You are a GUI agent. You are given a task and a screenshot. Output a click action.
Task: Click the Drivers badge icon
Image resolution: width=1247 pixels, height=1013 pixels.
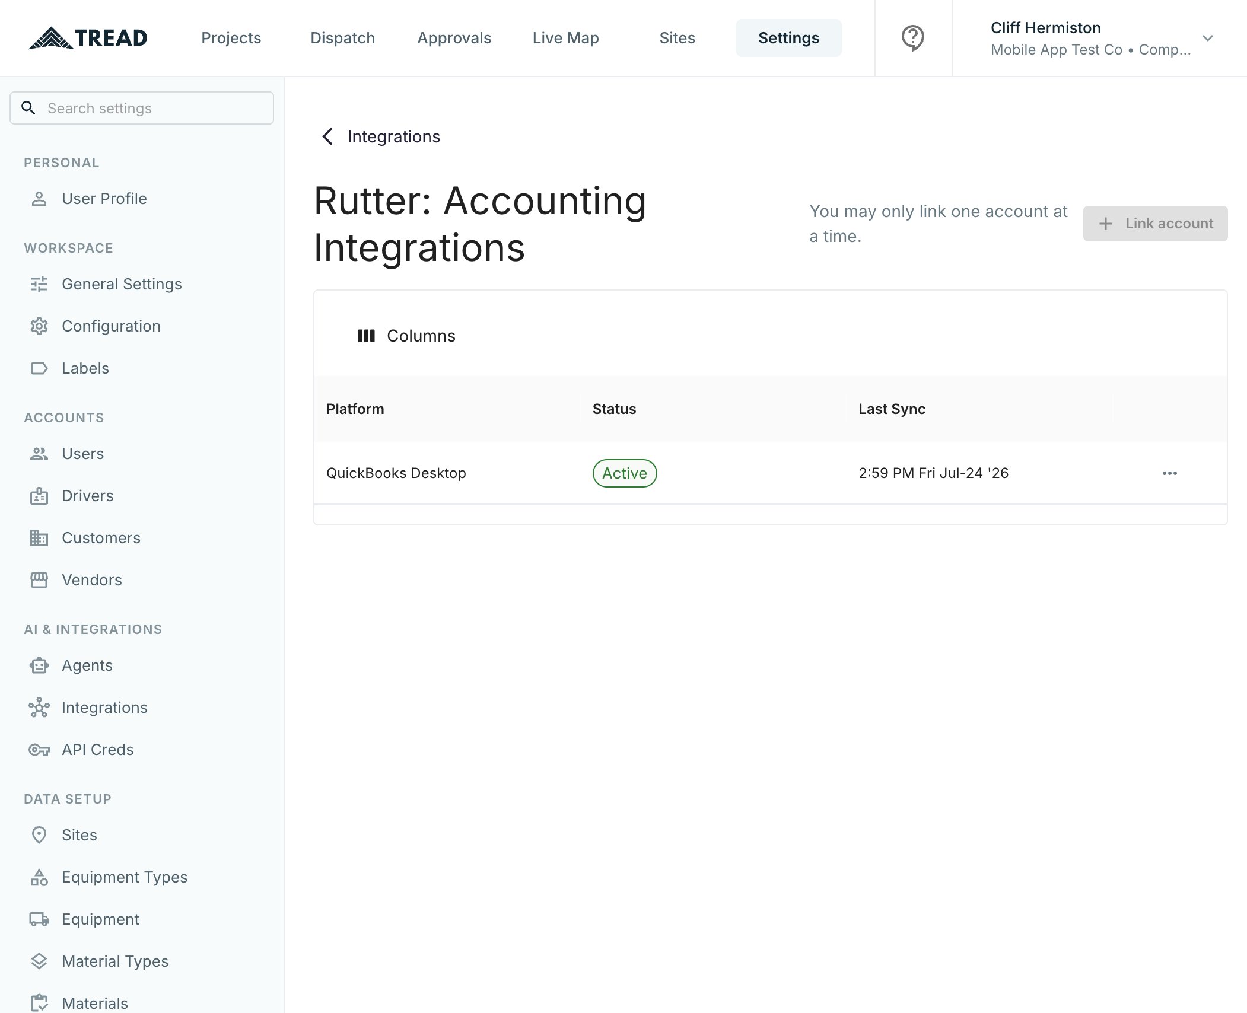tap(39, 496)
